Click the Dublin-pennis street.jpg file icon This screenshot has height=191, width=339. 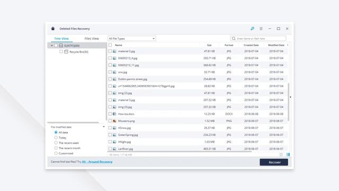tap(114, 79)
